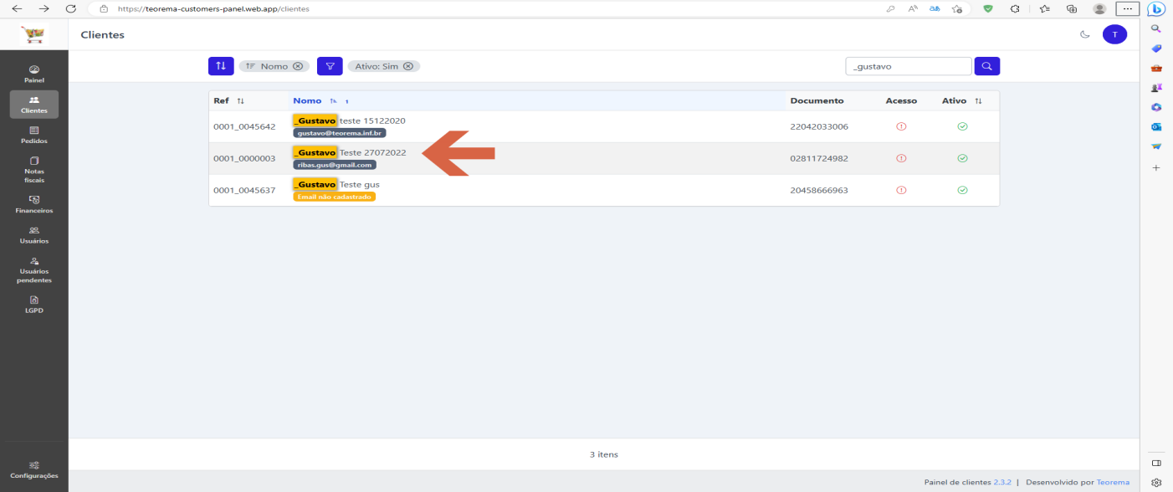Viewport: 1173px width, 492px height.
Task: Click active check icon for document 22042033006
Action: click(962, 126)
